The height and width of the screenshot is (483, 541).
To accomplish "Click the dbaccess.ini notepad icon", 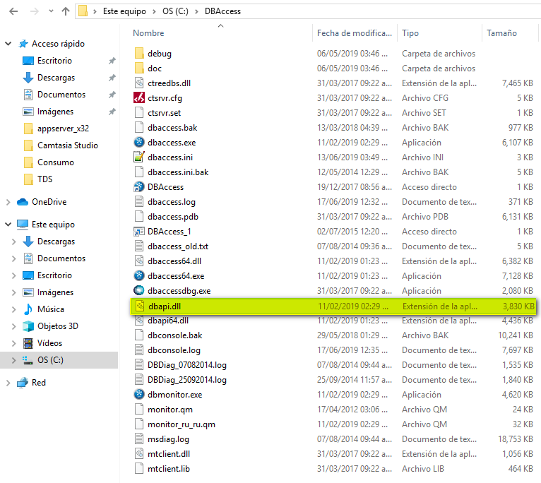I will (x=139, y=157).
